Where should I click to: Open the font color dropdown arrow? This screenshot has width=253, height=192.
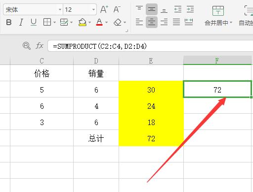click(107, 22)
